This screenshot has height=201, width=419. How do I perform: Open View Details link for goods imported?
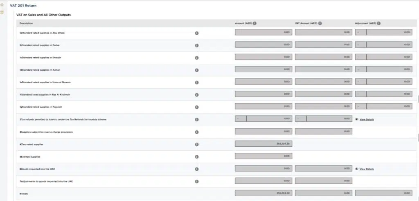click(x=367, y=169)
